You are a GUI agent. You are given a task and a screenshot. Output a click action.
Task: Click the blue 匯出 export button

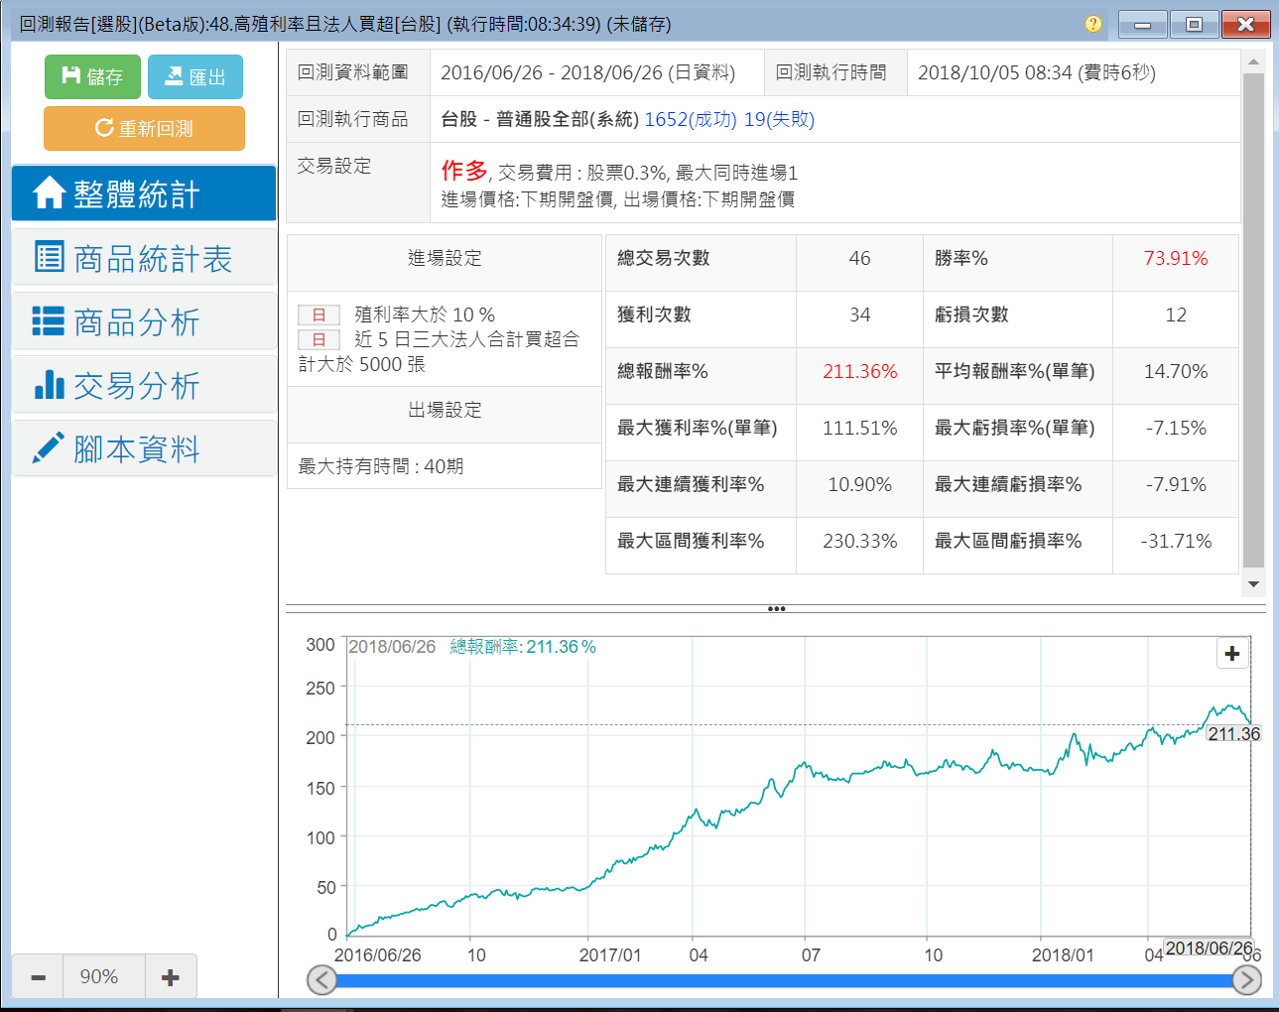(195, 77)
